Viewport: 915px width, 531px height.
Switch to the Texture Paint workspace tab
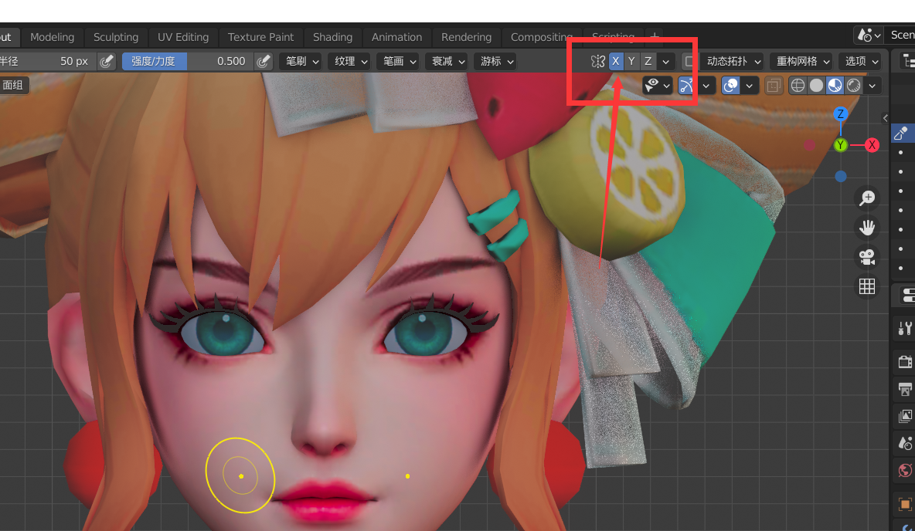point(260,37)
